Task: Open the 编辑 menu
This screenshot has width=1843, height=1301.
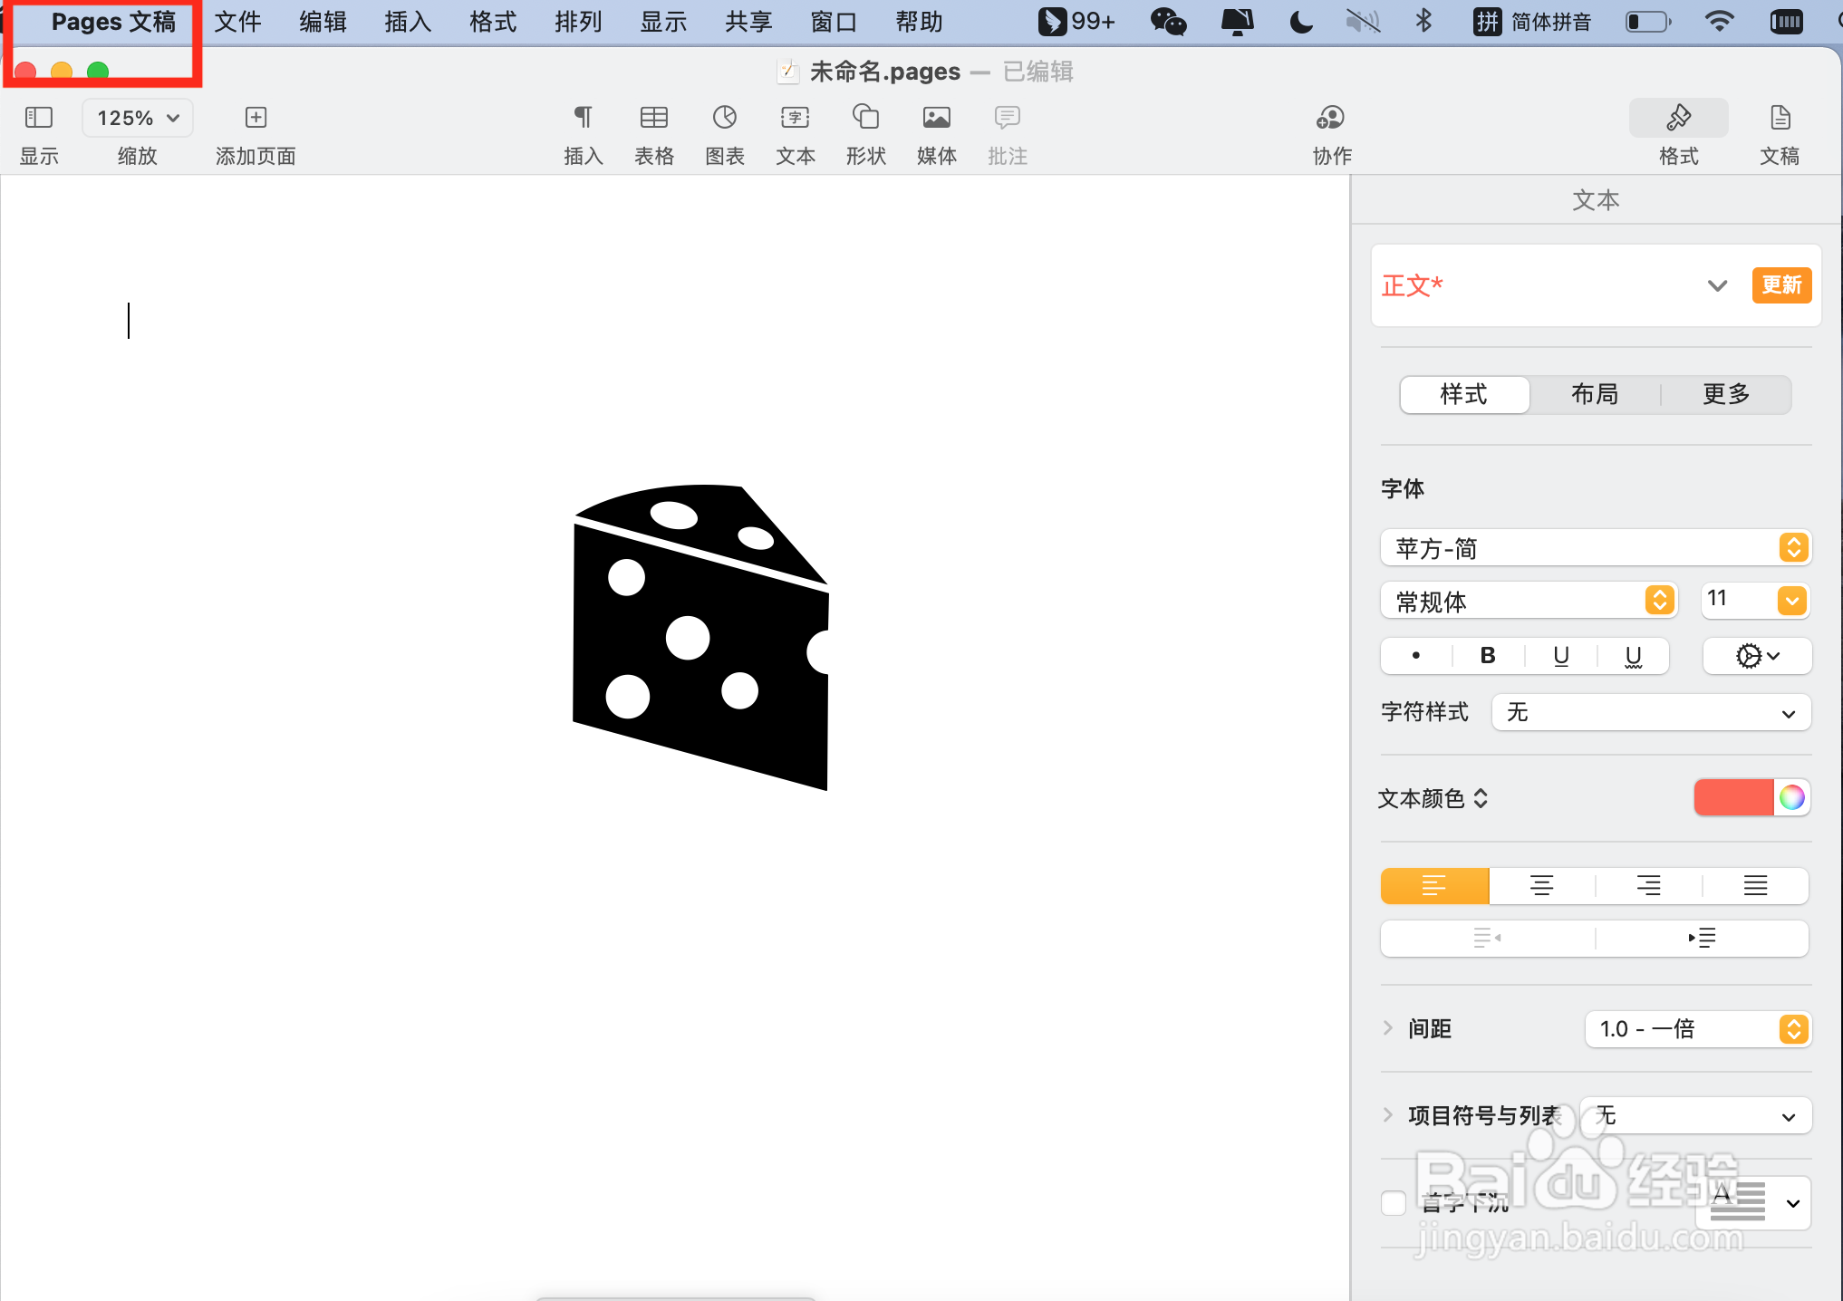Action: (323, 21)
